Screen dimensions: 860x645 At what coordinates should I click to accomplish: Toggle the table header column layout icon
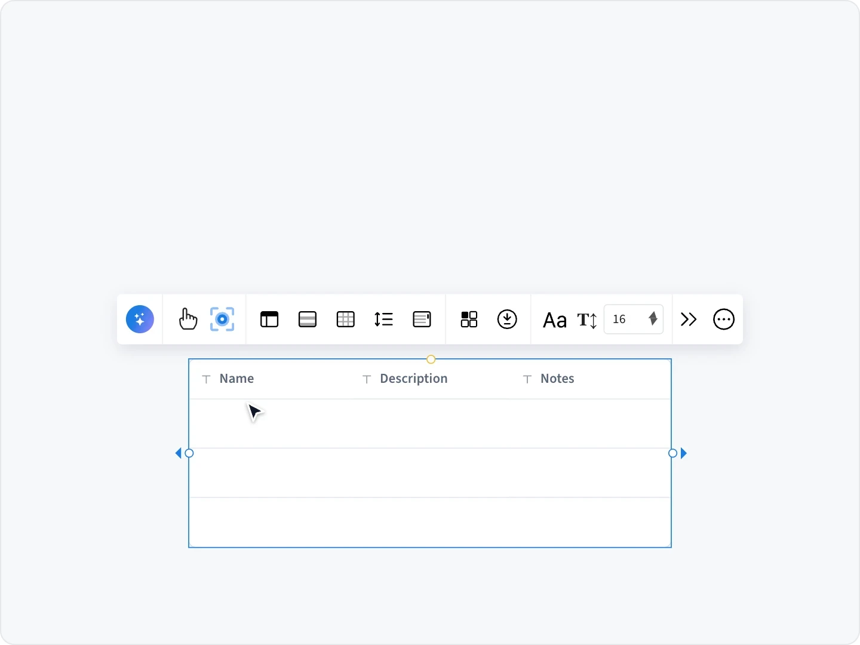pyautogui.click(x=269, y=320)
